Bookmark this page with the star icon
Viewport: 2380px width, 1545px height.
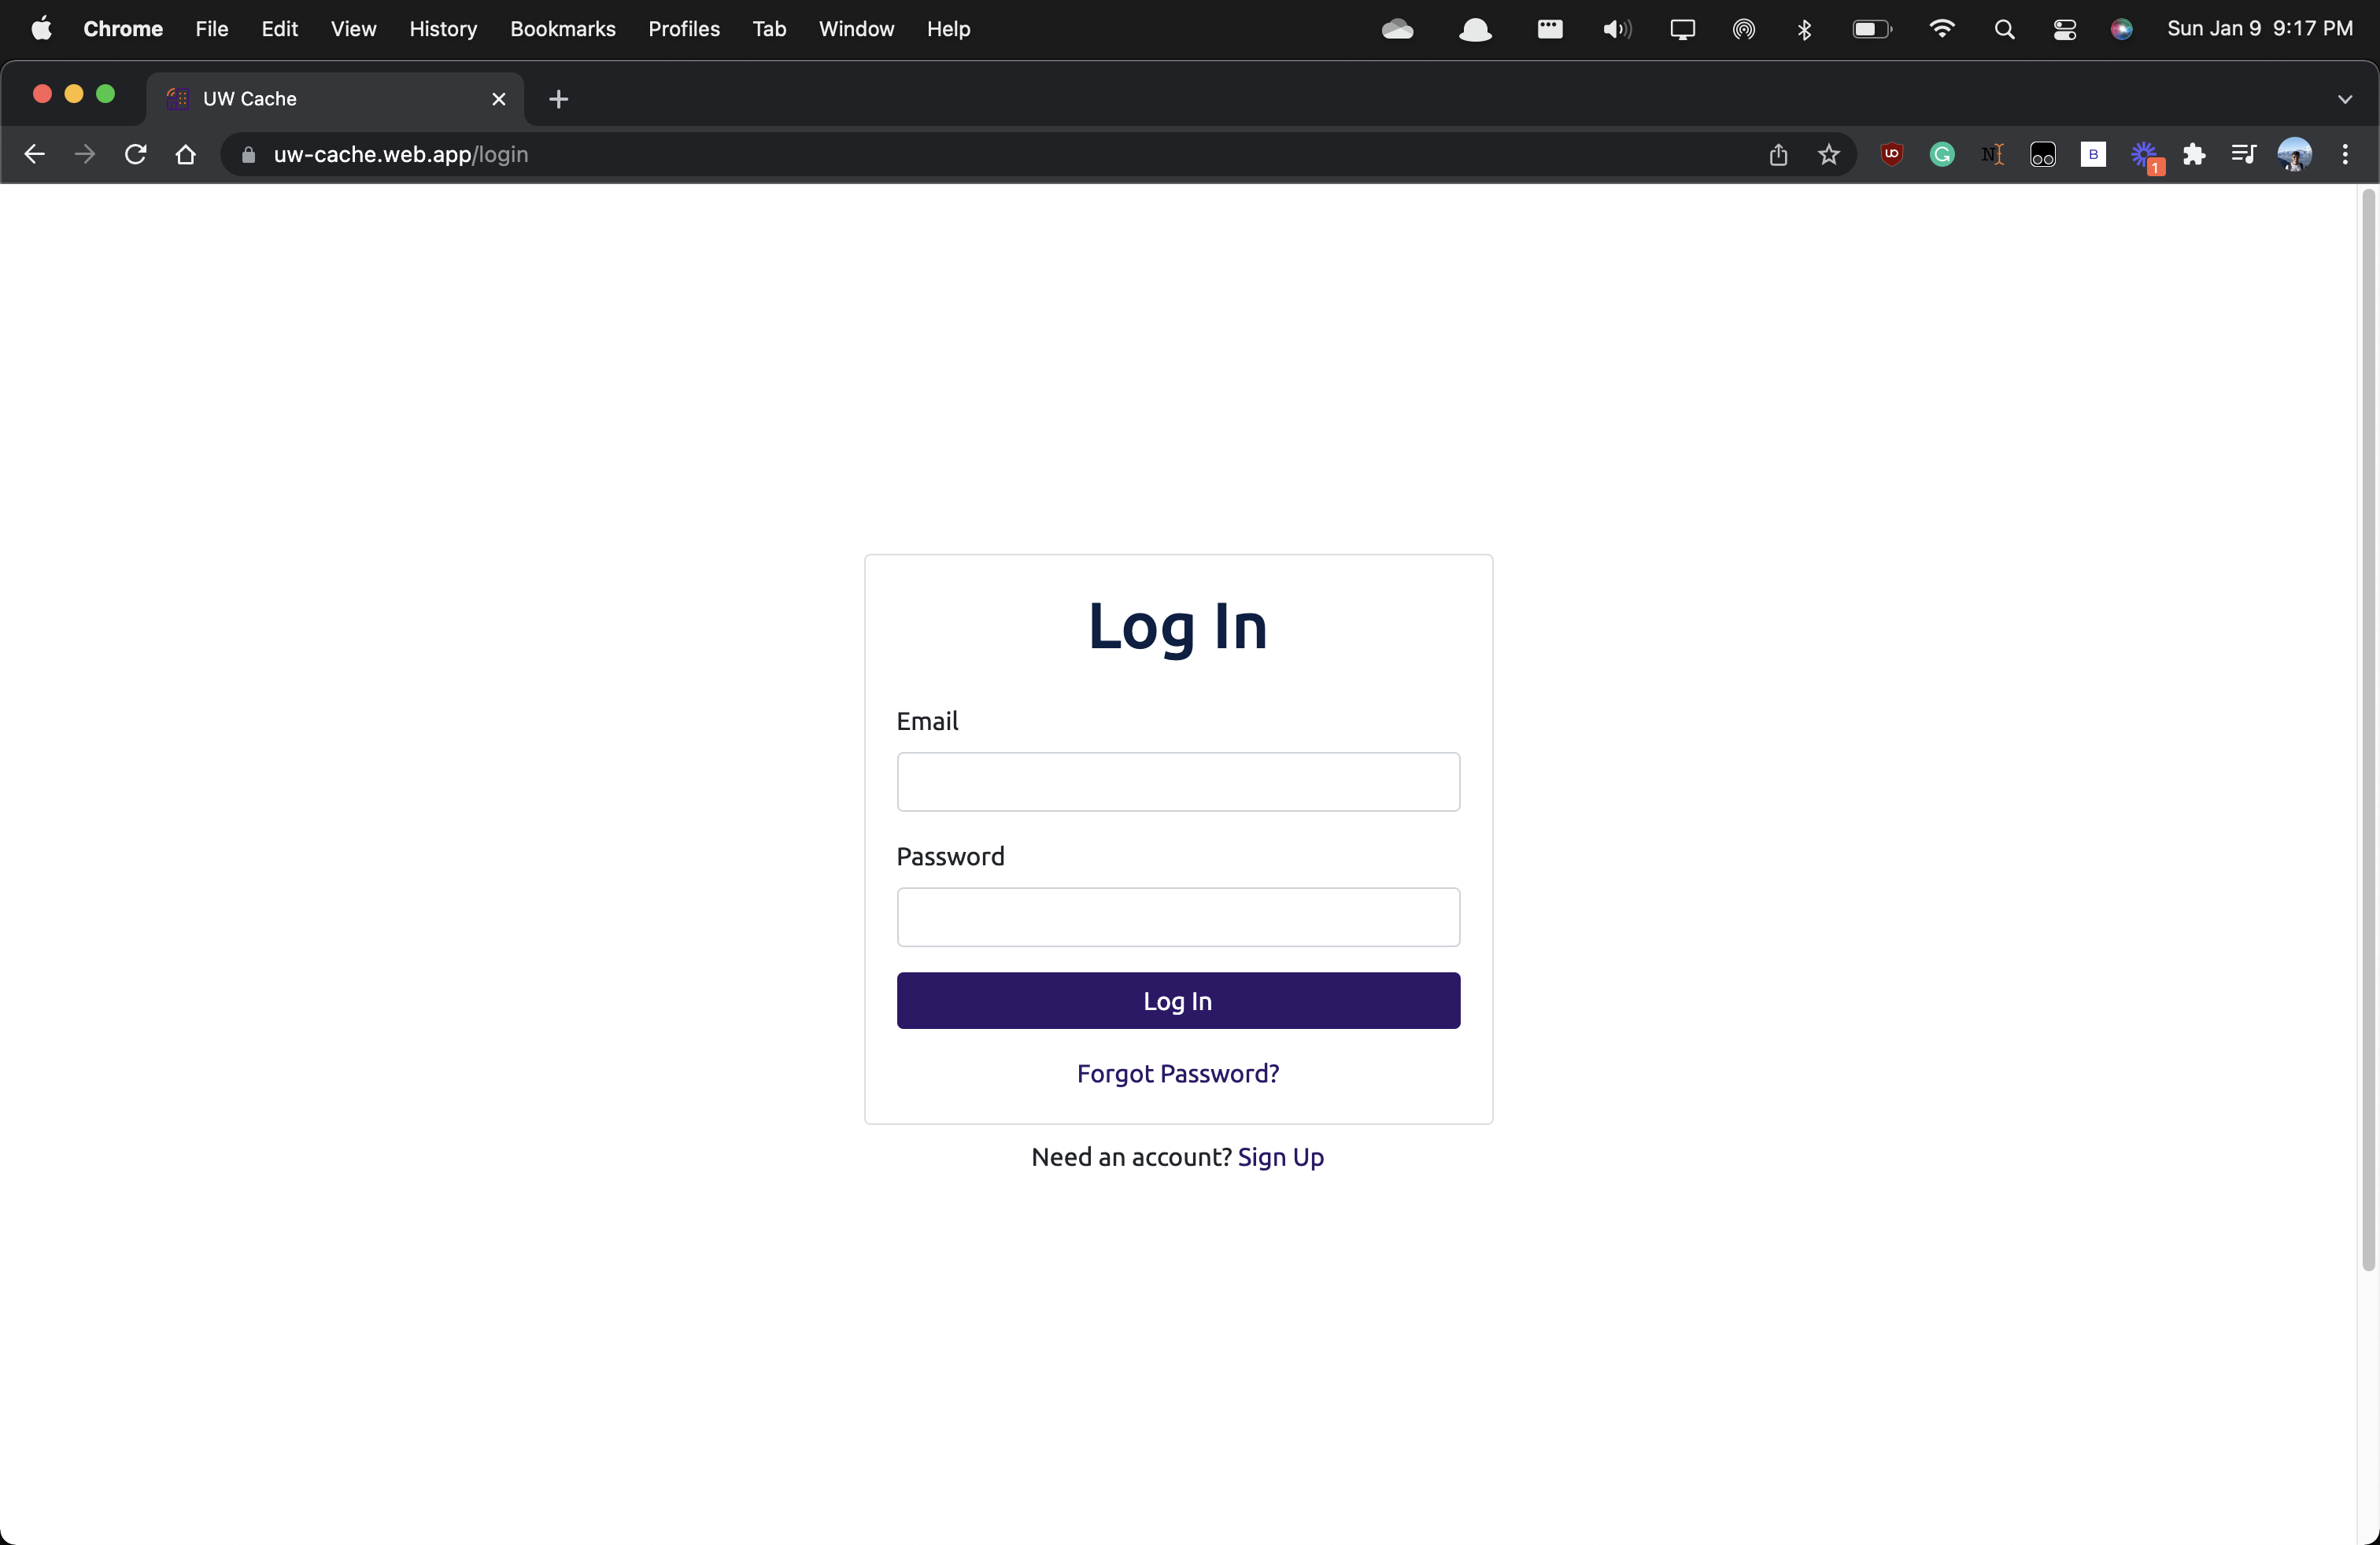click(1828, 155)
